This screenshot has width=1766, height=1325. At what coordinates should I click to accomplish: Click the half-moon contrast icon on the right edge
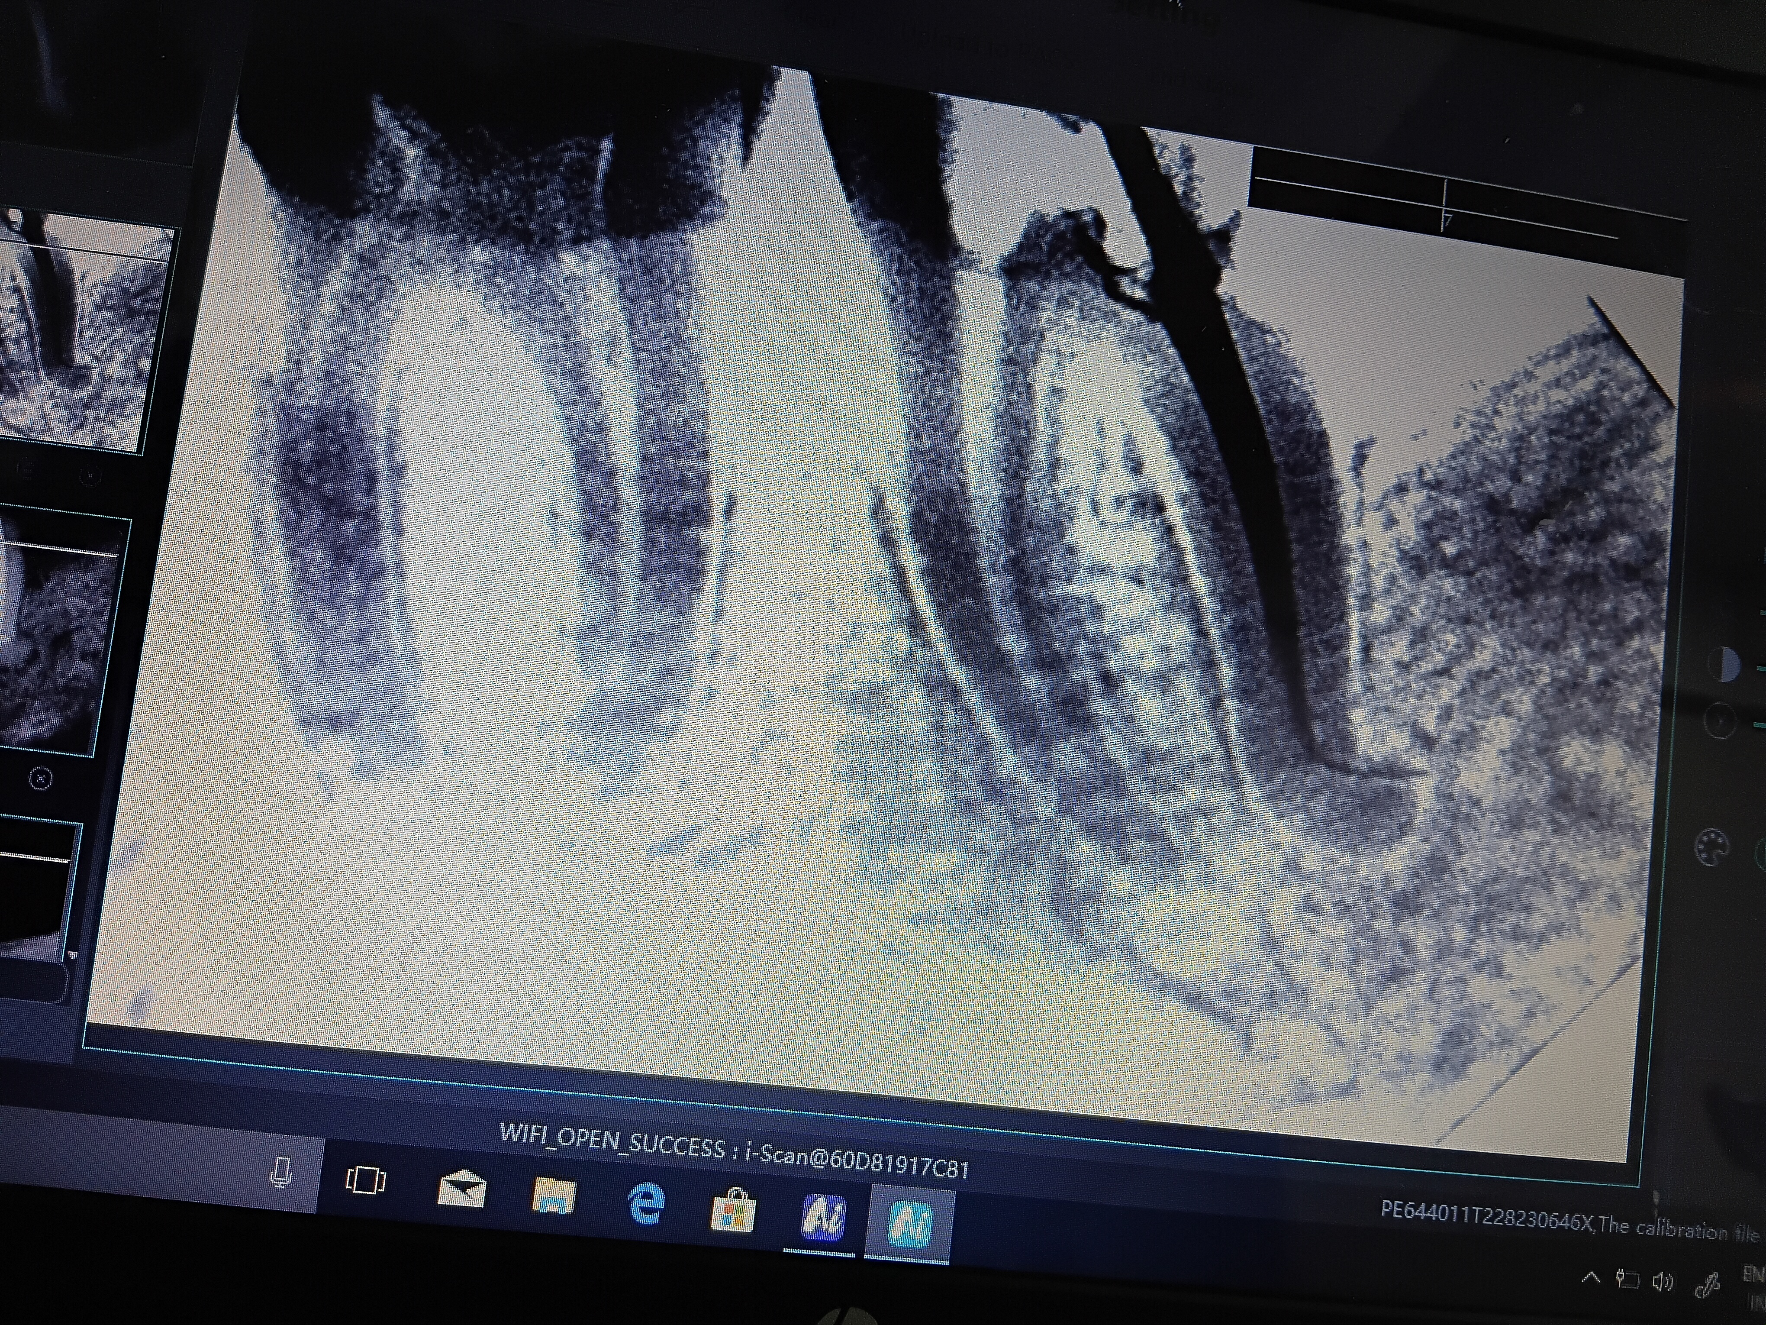coord(1726,664)
